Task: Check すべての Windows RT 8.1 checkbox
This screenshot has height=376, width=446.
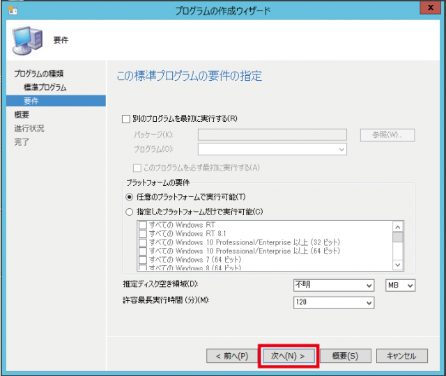Action: click(143, 234)
